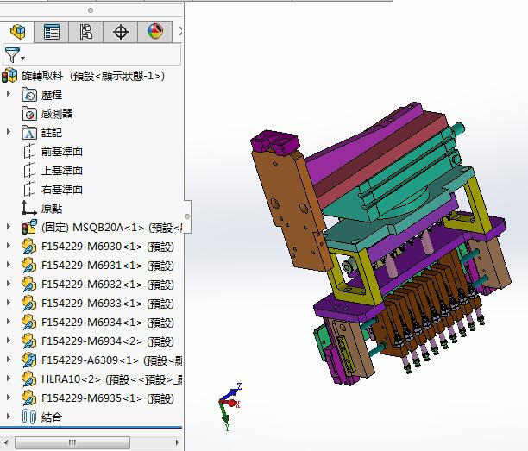Click the 結合 mates paperclip icon
The width and height of the screenshot is (528, 451).
[29, 417]
